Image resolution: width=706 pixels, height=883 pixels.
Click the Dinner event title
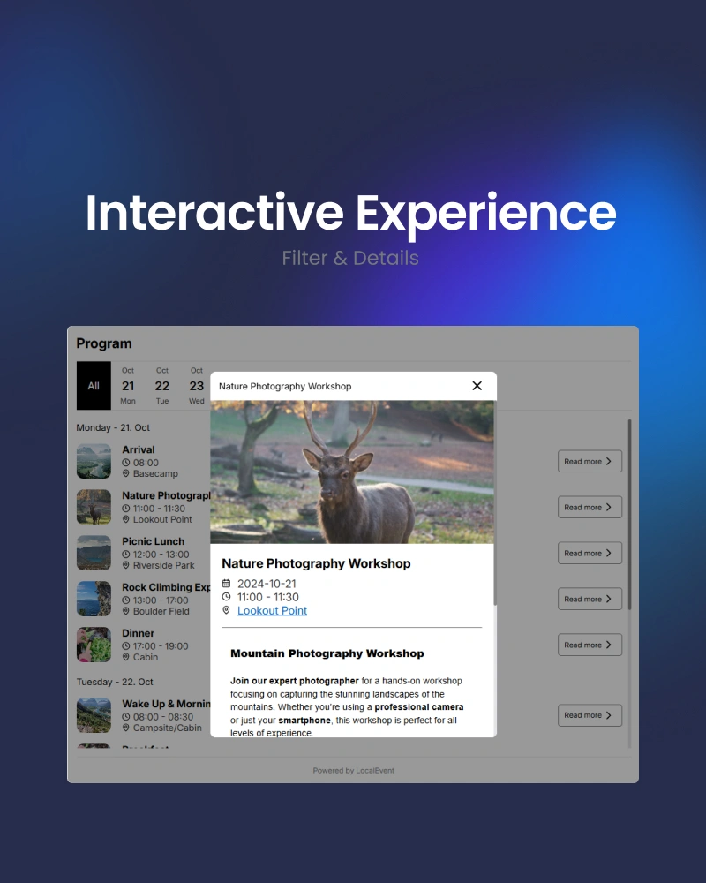138,633
